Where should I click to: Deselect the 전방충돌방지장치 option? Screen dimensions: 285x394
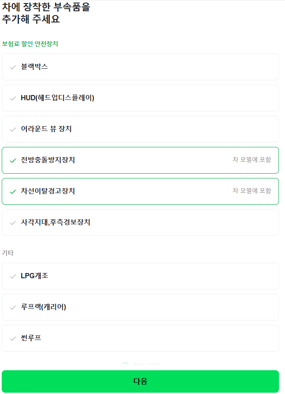click(x=140, y=159)
